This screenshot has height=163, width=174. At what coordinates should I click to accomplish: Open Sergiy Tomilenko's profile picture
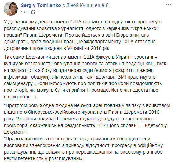11,9
